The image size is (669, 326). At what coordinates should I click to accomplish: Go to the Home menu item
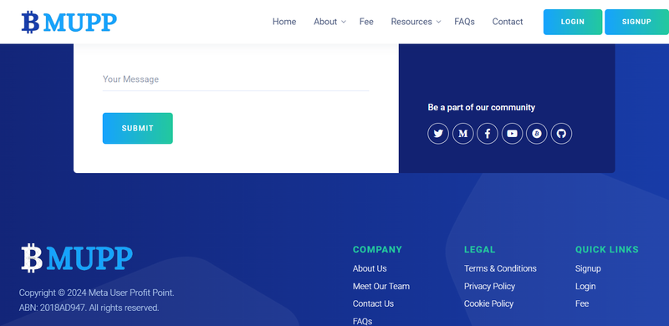284,22
